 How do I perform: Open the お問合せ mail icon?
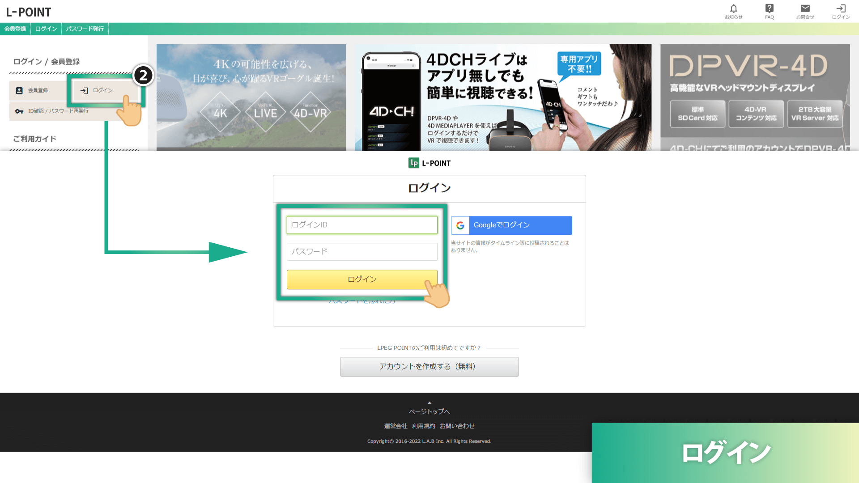tap(805, 11)
